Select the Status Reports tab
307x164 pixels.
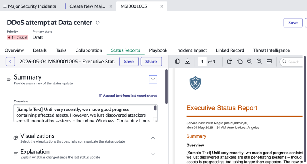pyautogui.click(x=125, y=50)
